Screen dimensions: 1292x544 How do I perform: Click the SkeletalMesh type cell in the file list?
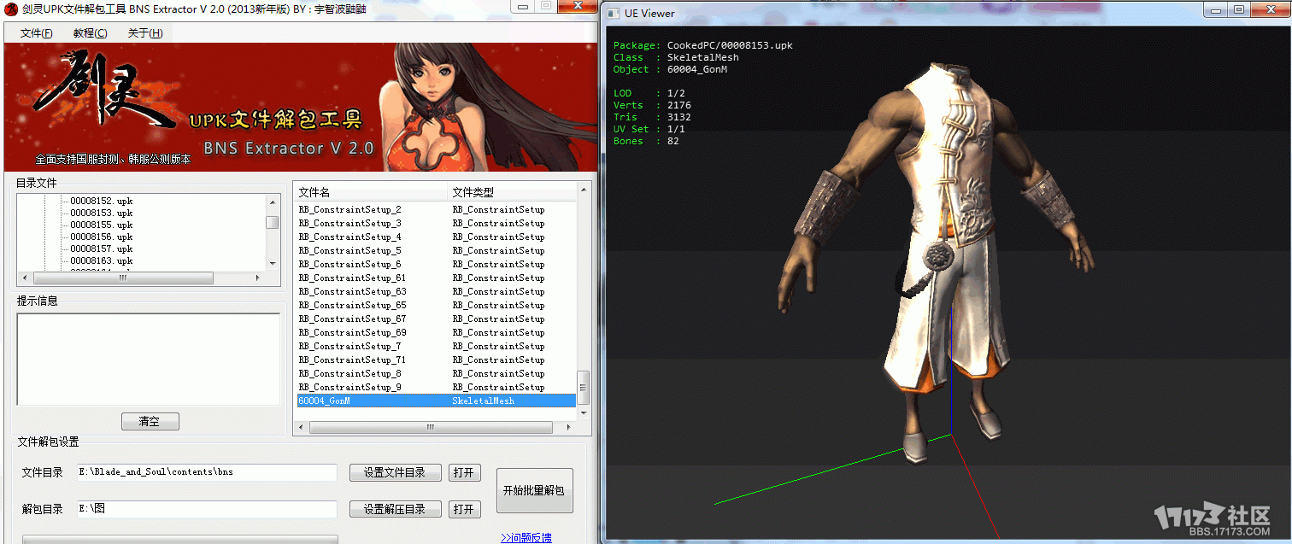click(x=484, y=401)
